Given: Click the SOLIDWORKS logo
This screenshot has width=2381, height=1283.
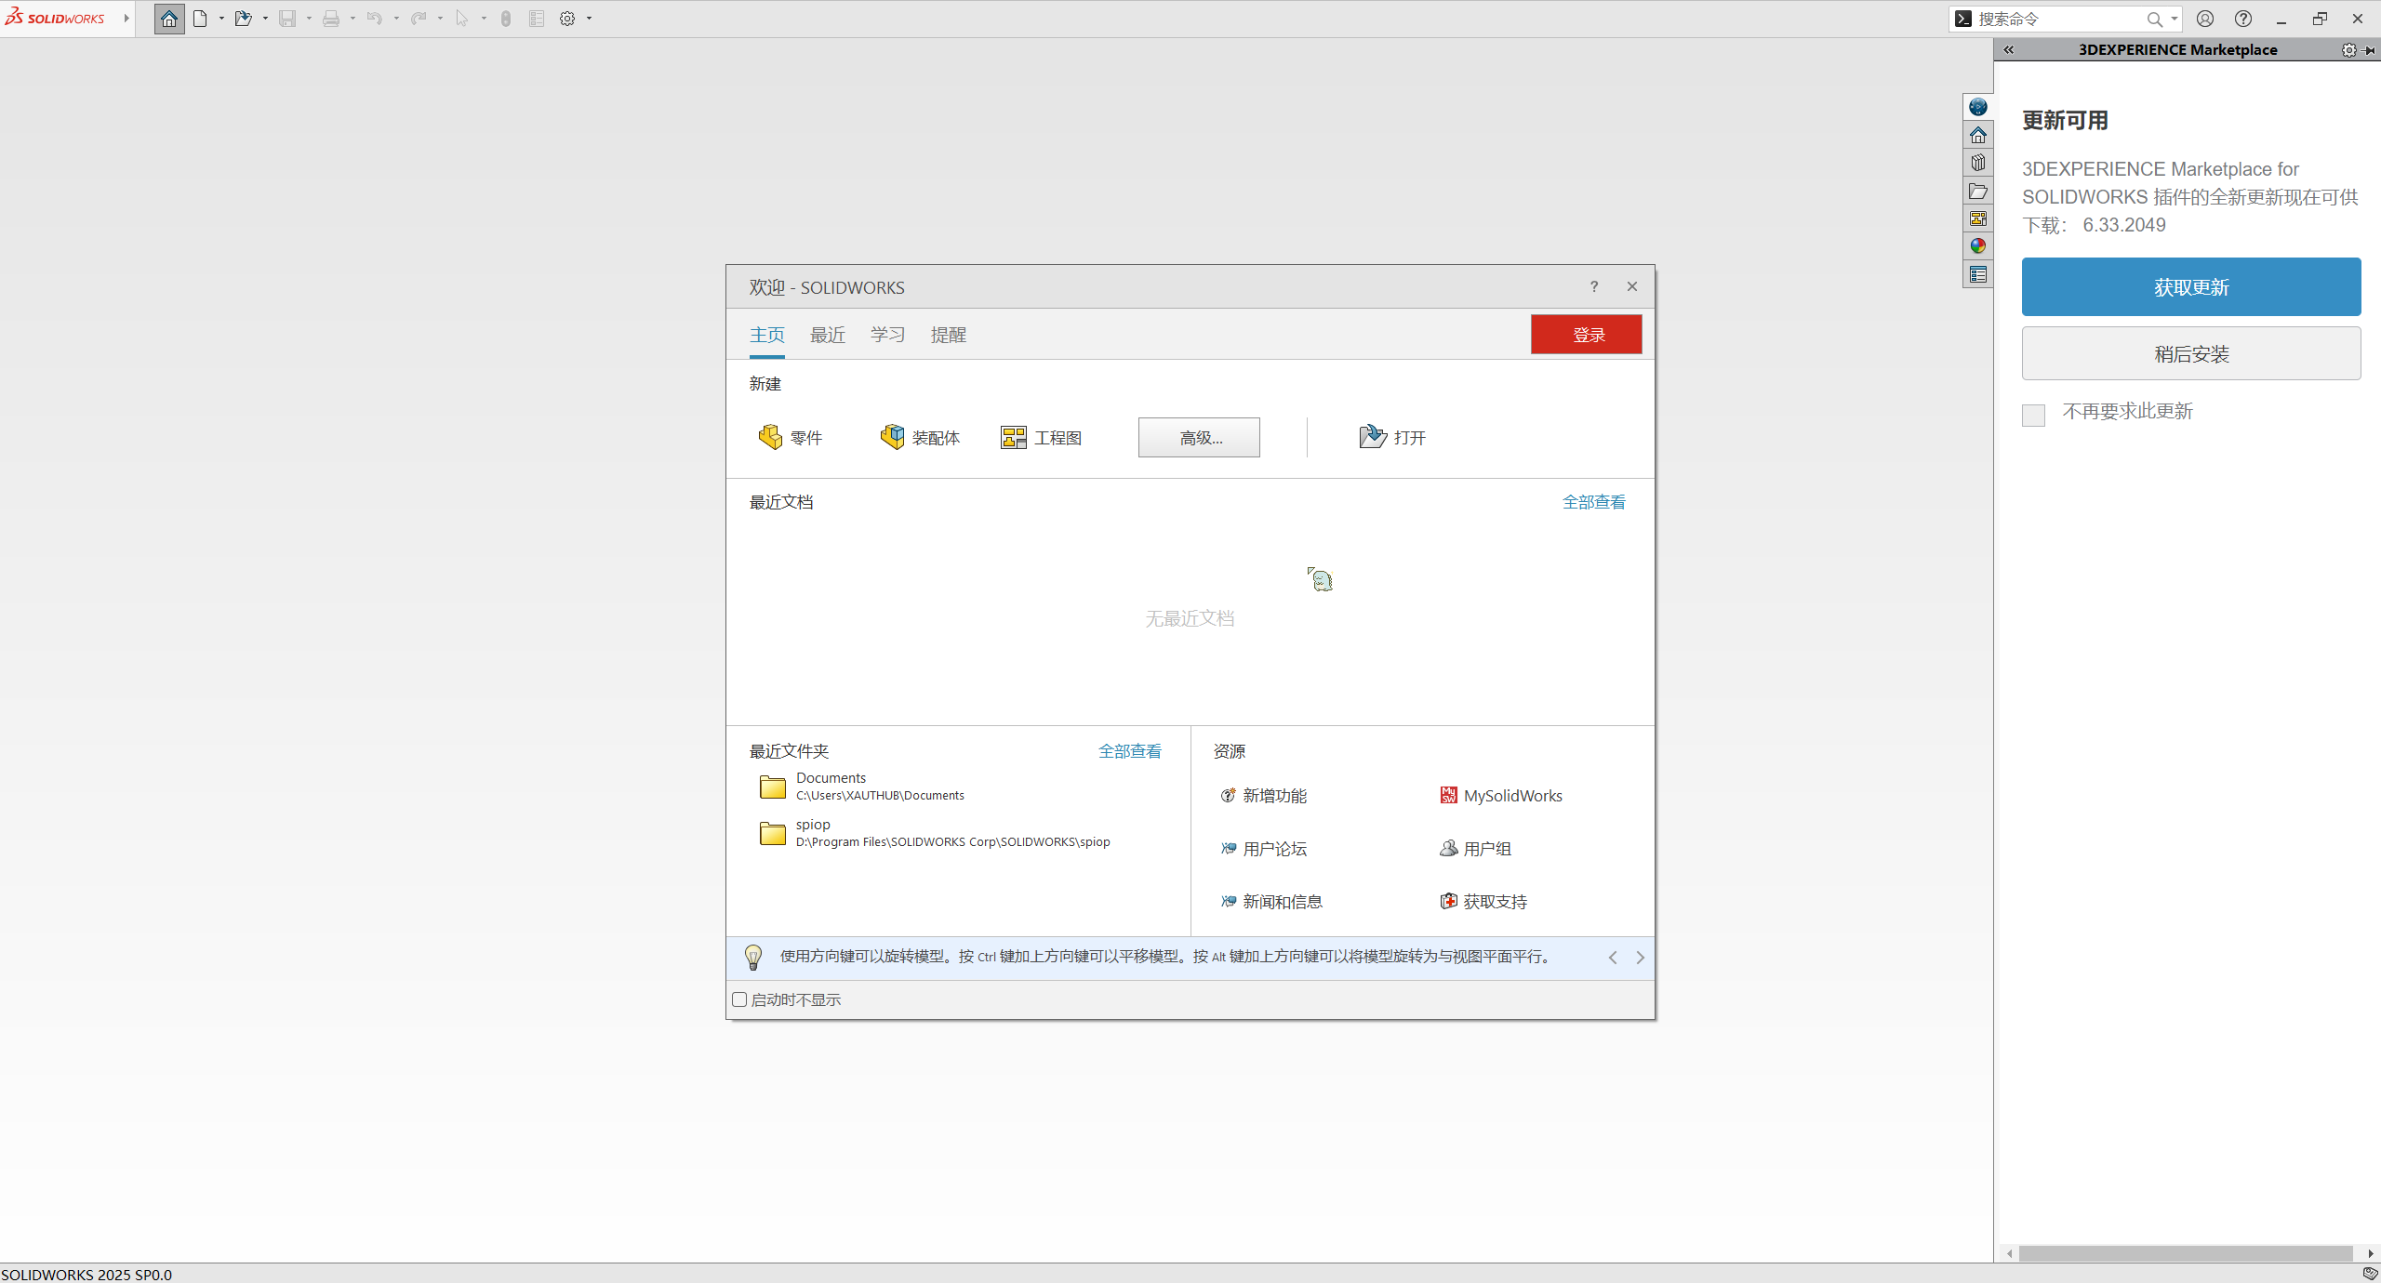Looking at the screenshot, I should [x=56, y=18].
